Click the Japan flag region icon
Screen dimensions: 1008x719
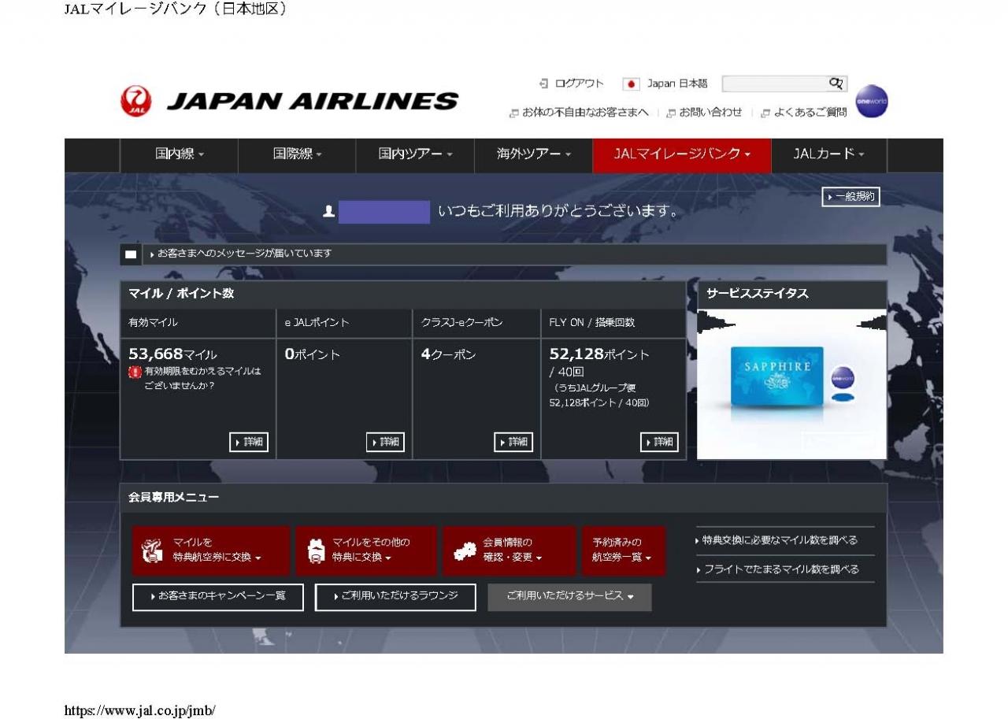(631, 84)
